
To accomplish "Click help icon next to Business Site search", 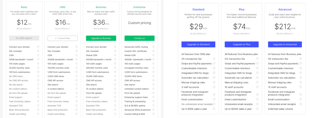I will [115, 85].
